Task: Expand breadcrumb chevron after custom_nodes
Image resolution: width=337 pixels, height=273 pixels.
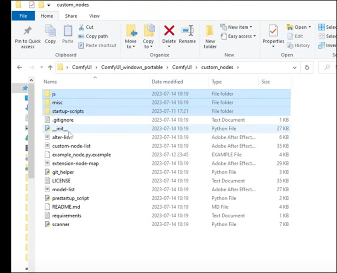Action: pos(238,68)
